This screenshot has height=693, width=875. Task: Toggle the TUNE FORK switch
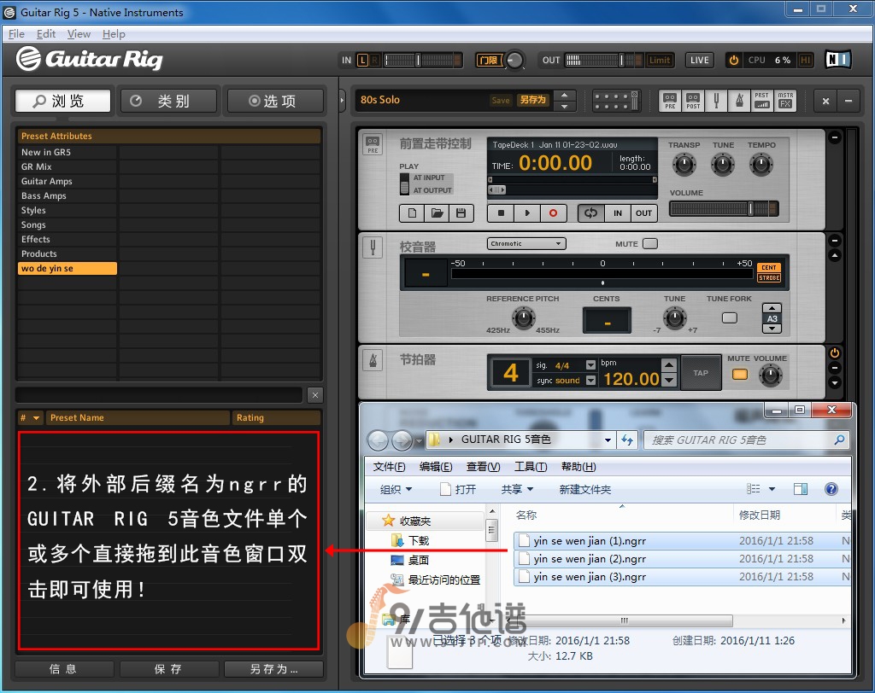[730, 317]
